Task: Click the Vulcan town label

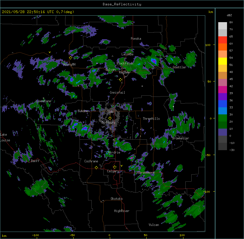Action: pos(154,225)
